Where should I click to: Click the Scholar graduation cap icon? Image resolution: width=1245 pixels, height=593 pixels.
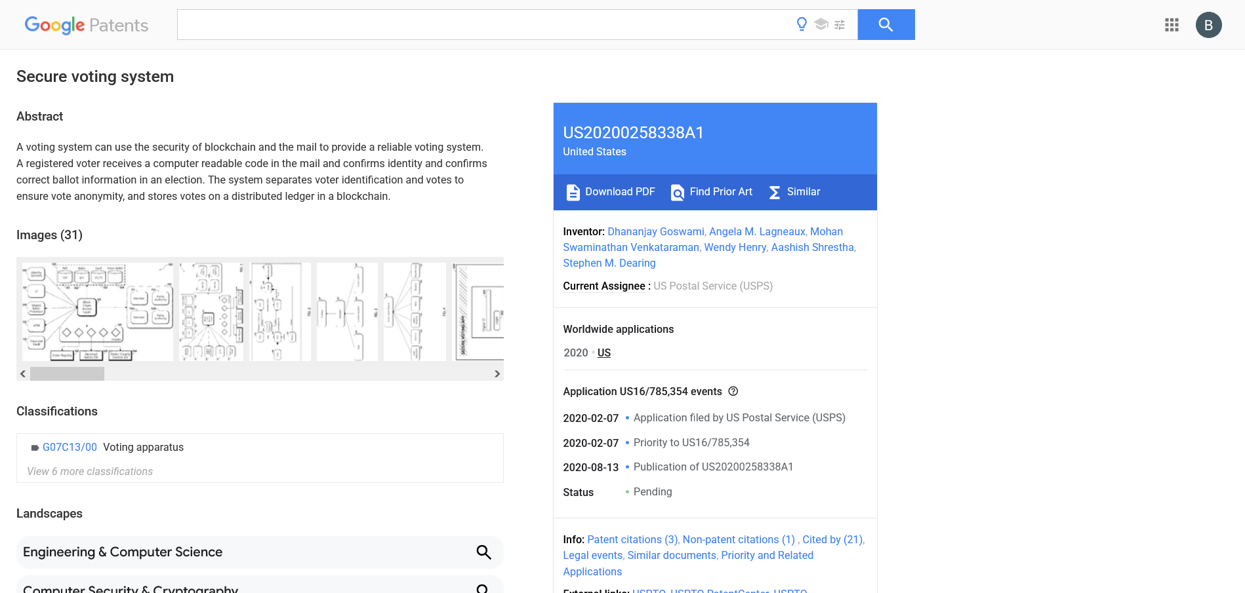coord(821,24)
